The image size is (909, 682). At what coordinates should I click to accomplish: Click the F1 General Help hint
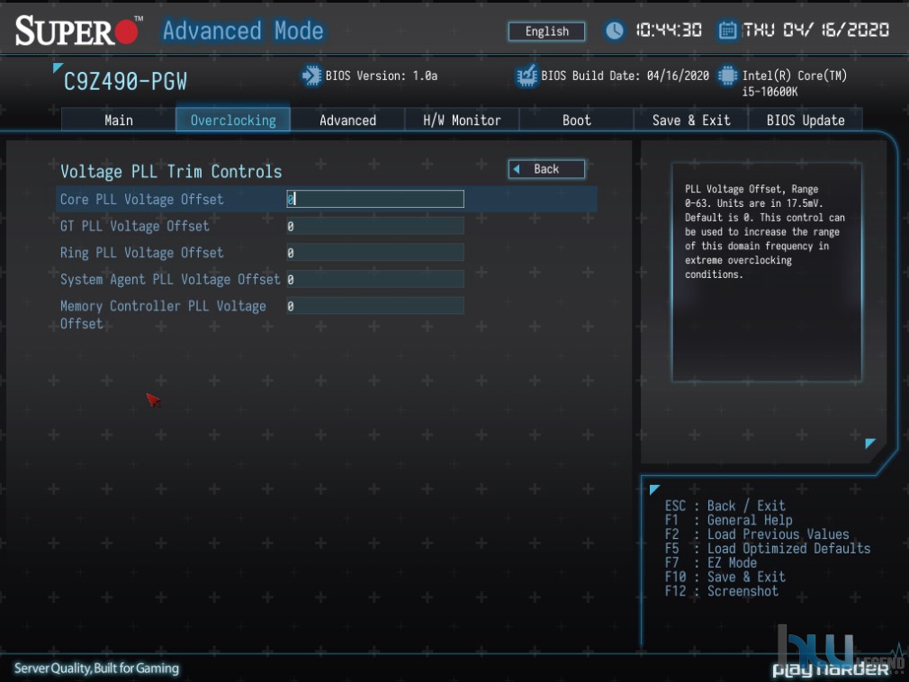coord(728,520)
